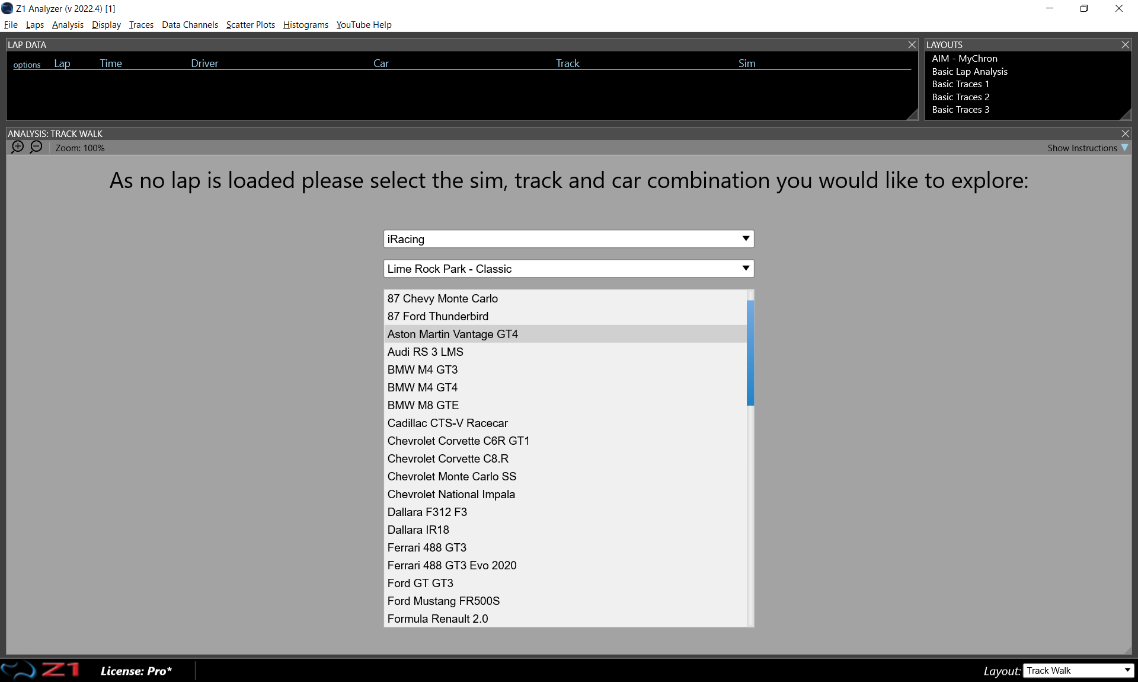Viewport: 1138px width, 682px height.
Task: Open the File menu
Action: [x=11, y=25]
